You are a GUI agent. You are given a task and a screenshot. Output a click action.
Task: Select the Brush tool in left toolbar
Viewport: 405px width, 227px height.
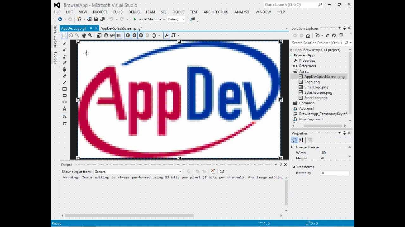pyautogui.click(x=65, y=50)
